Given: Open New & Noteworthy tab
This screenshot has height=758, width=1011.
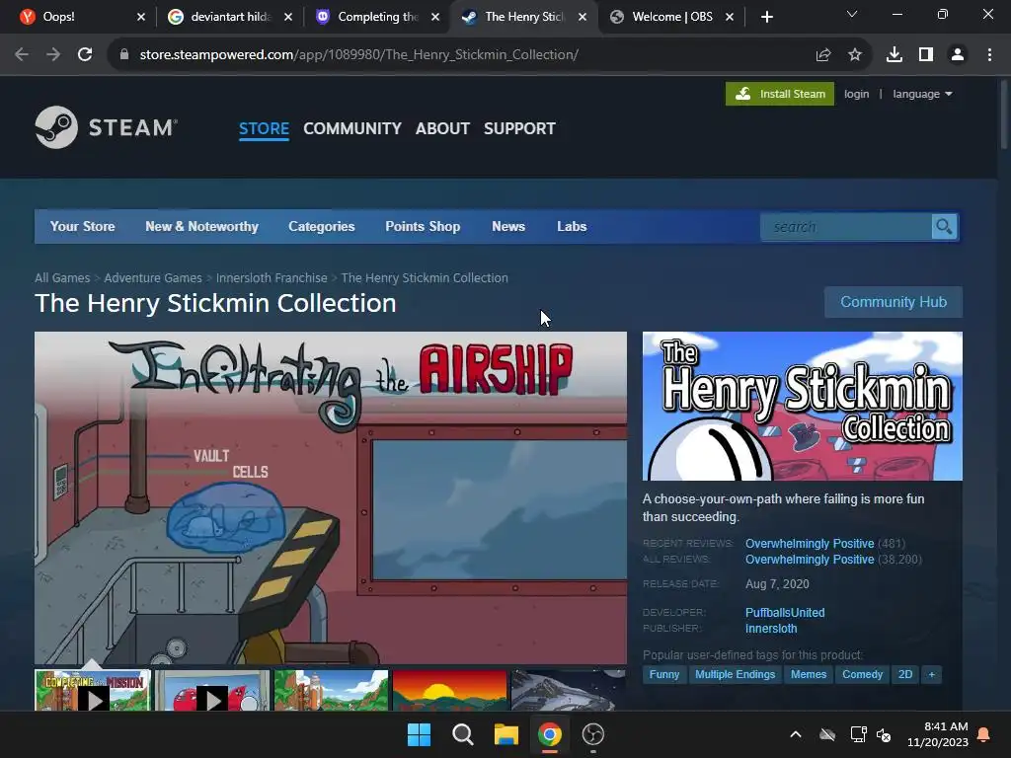Looking at the screenshot, I should tap(201, 226).
